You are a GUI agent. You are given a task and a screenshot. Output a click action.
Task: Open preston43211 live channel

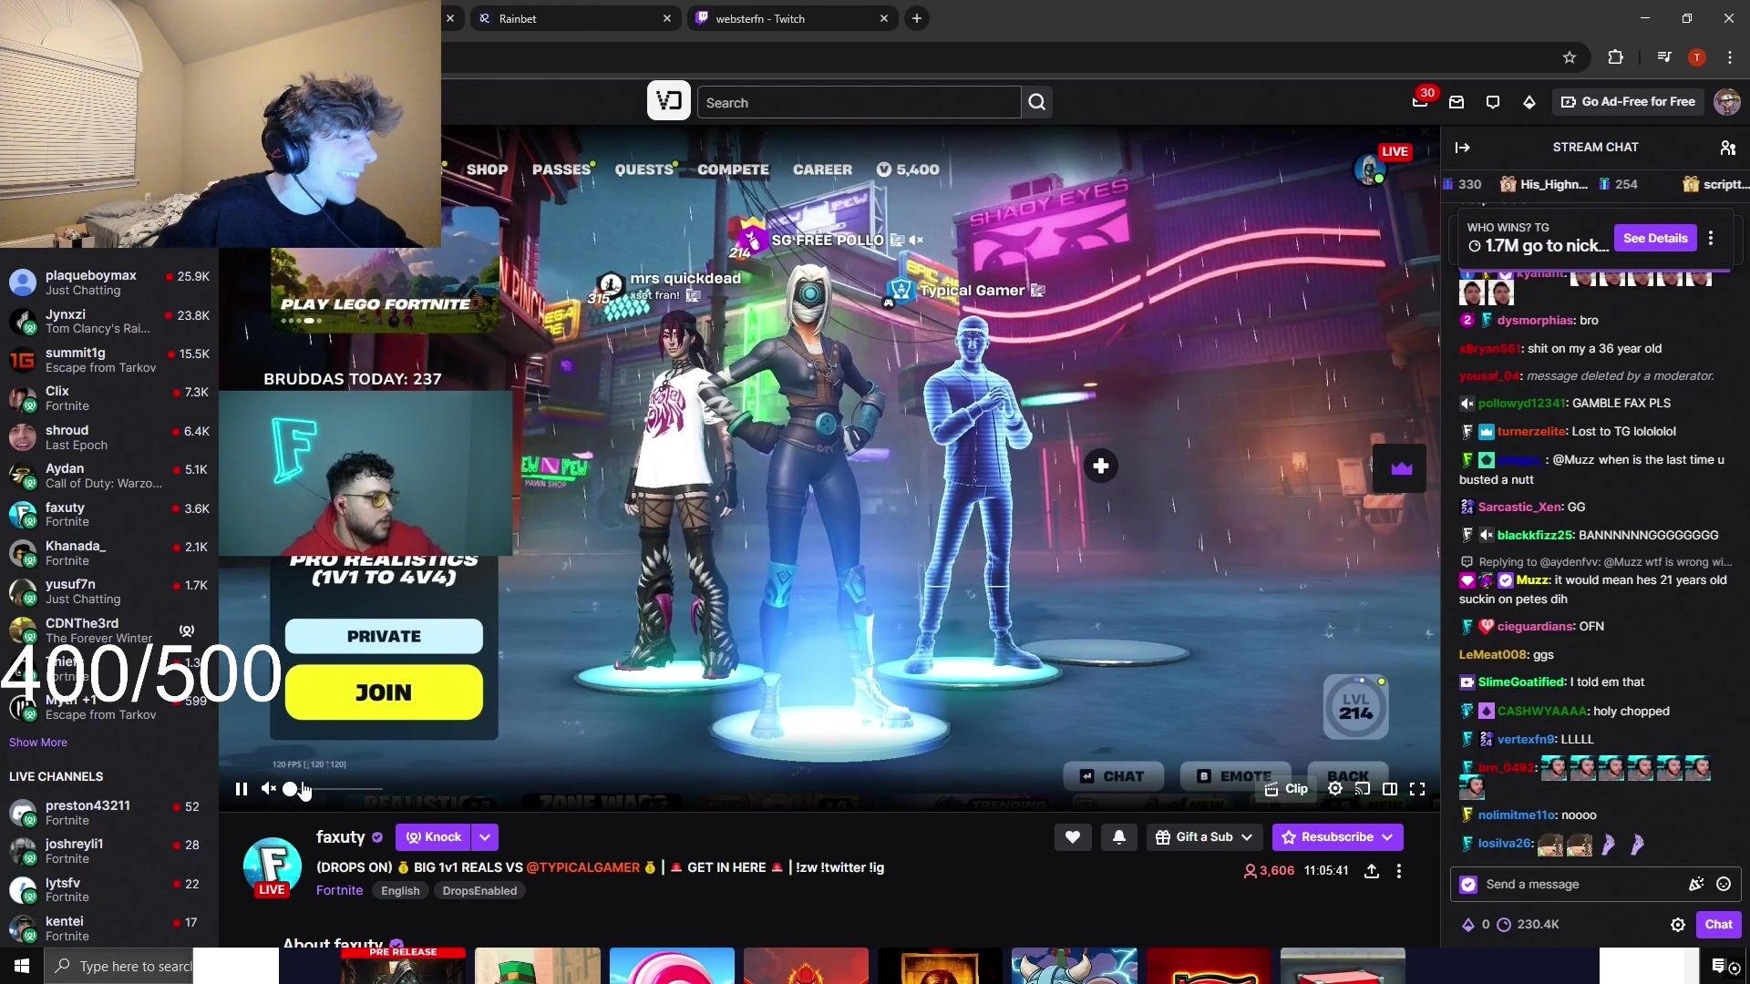pos(109,813)
